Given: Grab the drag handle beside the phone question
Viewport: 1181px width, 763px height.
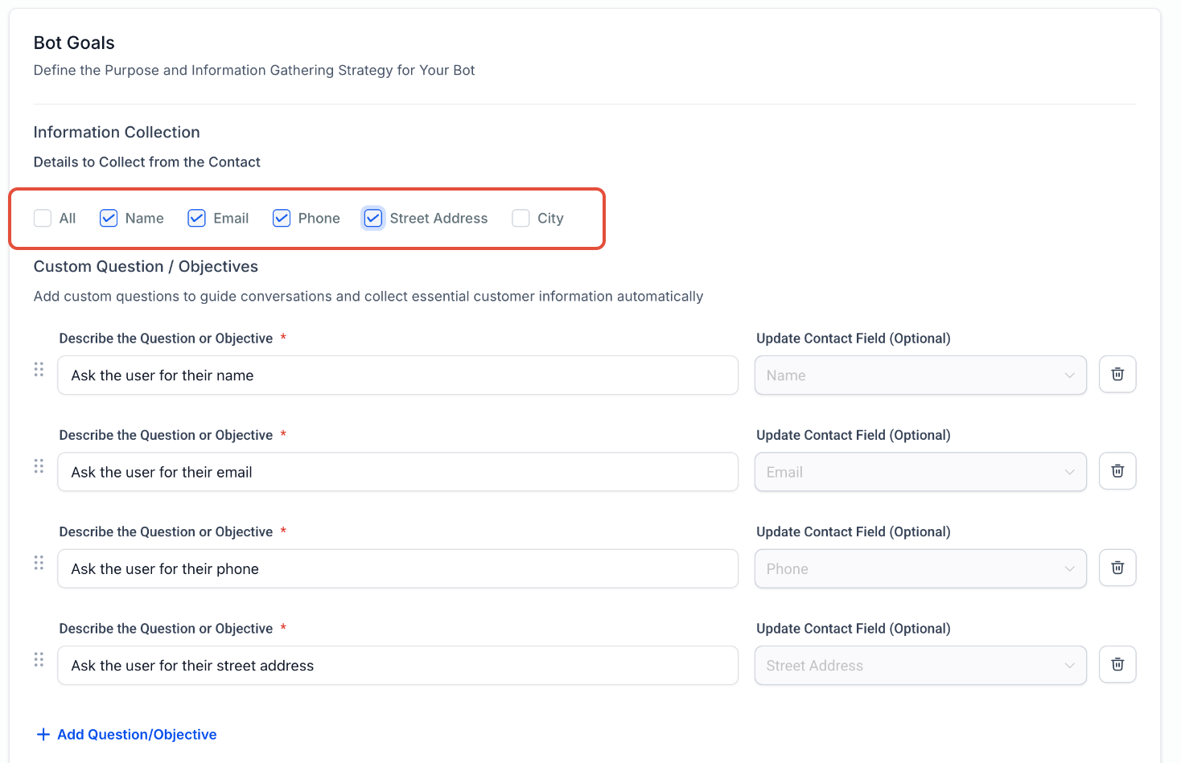Looking at the screenshot, I should click(x=39, y=563).
